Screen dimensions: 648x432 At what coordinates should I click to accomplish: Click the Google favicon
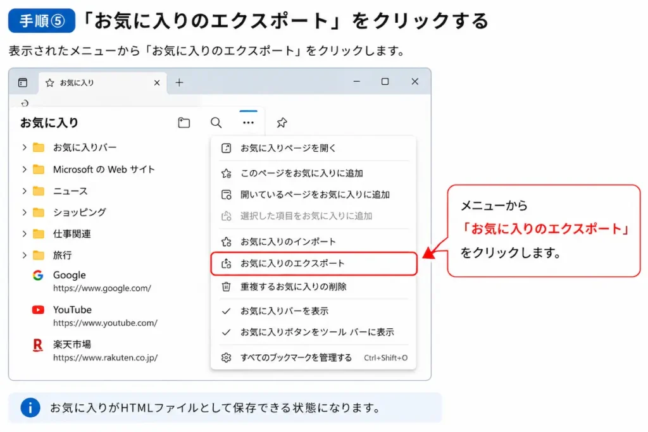pyautogui.click(x=38, y=275)
